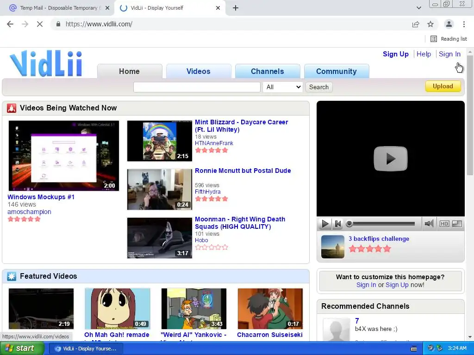Click Sign Up in the customize homepage box
This screenshot has height=355, width=474.
coord(397,285)
